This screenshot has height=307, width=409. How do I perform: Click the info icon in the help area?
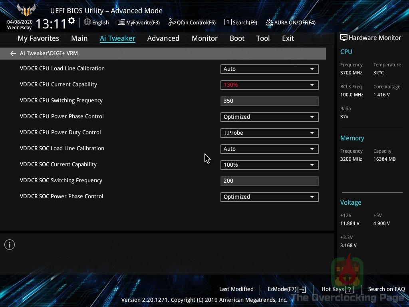[x=10, y=245]
